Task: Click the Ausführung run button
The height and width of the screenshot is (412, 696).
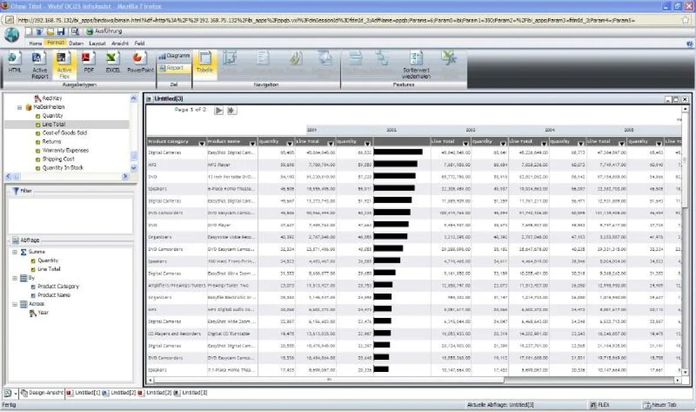Action: tap(103, 31)
